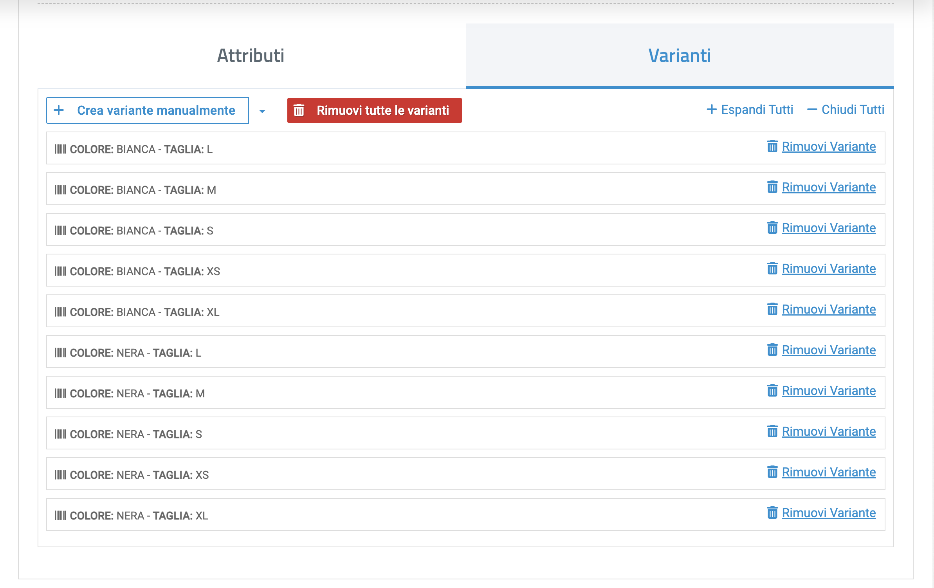This screenshot has height=588, width=934.
Task: Remove variant BIANCA TAGLIA XS via Rimuovi Variante
Action: (x=829, y=269)
